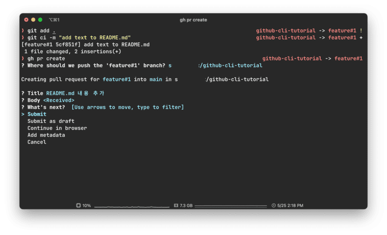The width and height of the screenshot is (387, 235).
Task: Click the Body '<Received>' text
Action: (59, 100)
